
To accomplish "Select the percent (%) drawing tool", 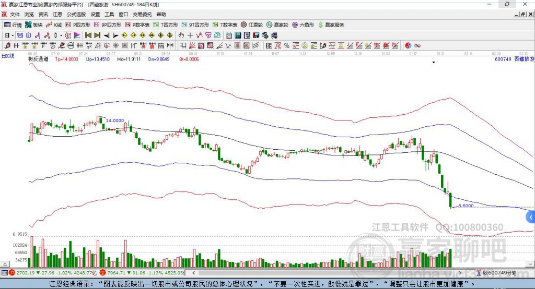I will pos(287,45).
